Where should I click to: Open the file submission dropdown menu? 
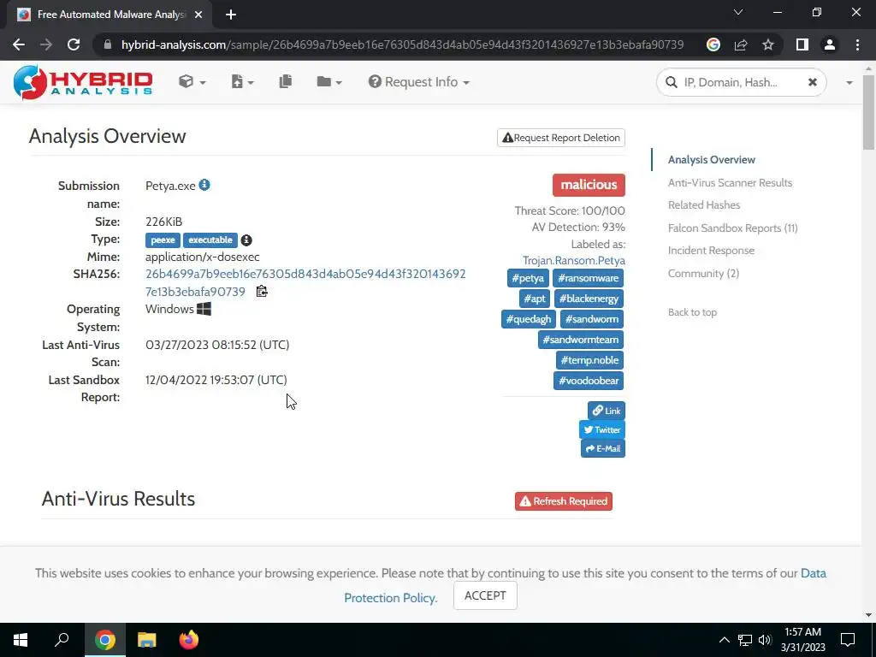(x=242, y=82)
